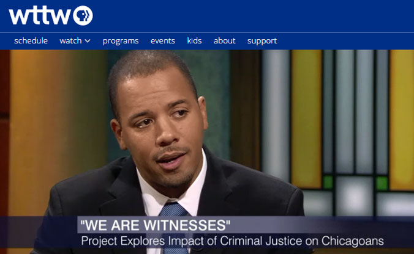Click the support link
The width and height of the screenshot is (414, 254).
tap(262, 41)
